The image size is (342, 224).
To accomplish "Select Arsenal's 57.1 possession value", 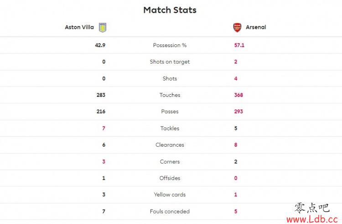I will pos(239,45).
